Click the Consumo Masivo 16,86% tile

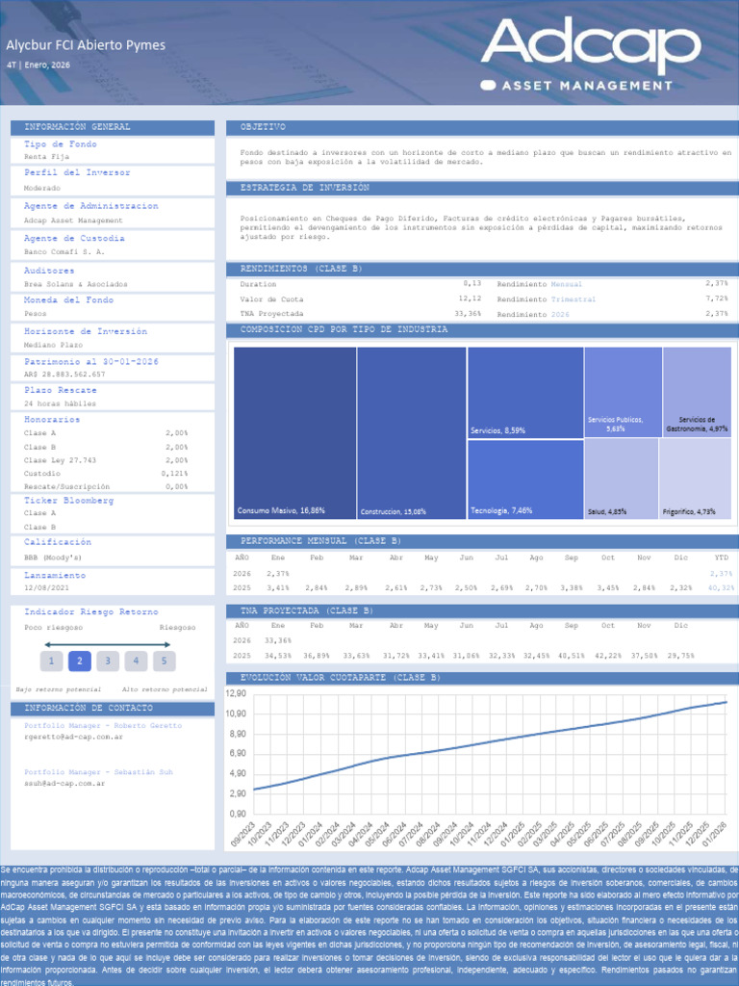point(294,433)
